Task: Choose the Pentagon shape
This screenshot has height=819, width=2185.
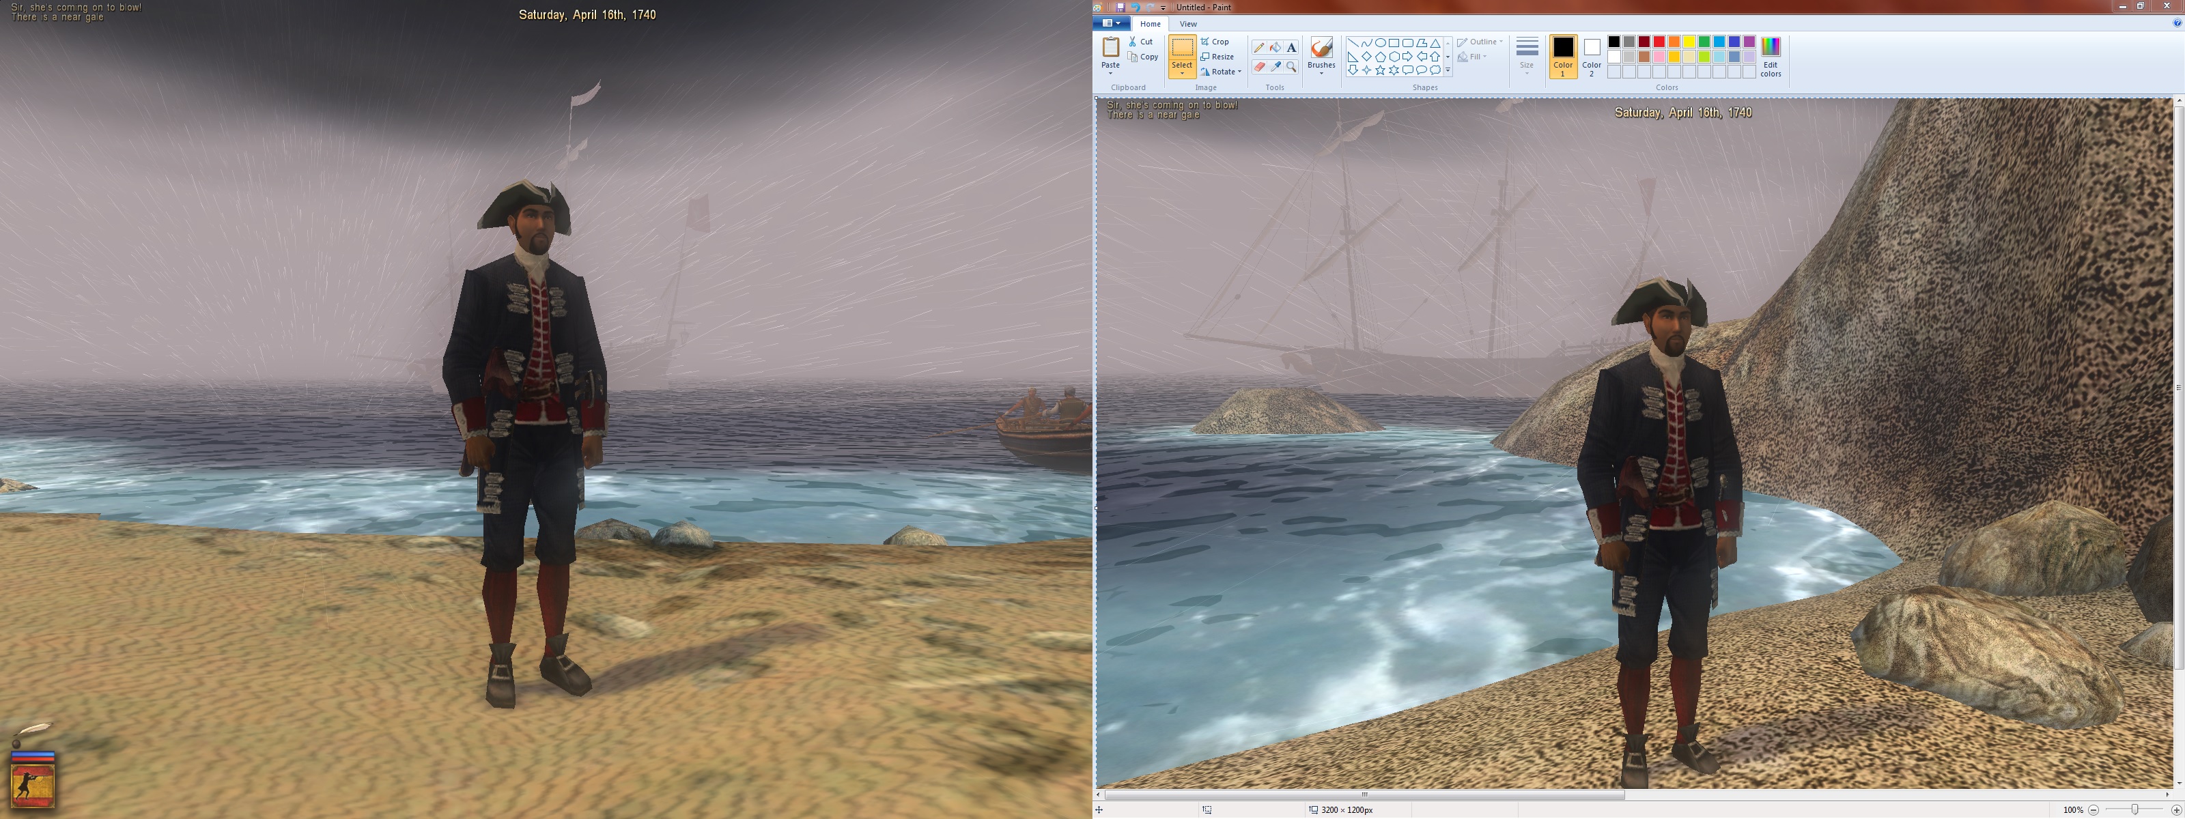Action: [x=1380, y=57]
